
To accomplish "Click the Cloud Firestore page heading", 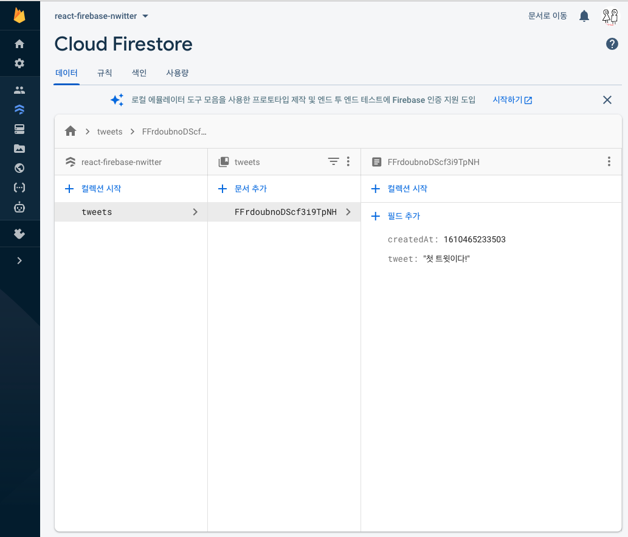I will 123,44.
